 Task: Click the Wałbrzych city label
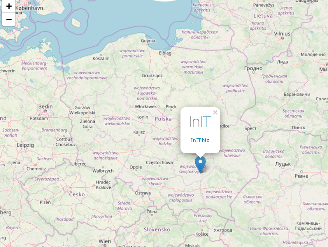(x=103, y=171)
